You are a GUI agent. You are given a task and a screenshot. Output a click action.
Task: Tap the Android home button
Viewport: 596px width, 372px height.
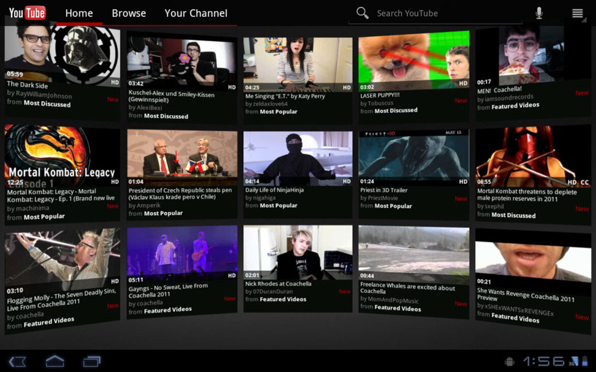coord(55,361)
